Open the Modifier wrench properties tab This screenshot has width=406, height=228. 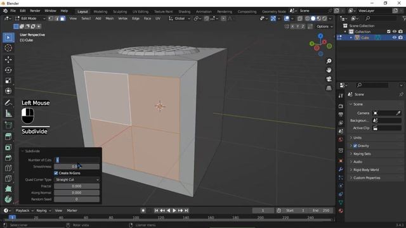pos(341,169)
